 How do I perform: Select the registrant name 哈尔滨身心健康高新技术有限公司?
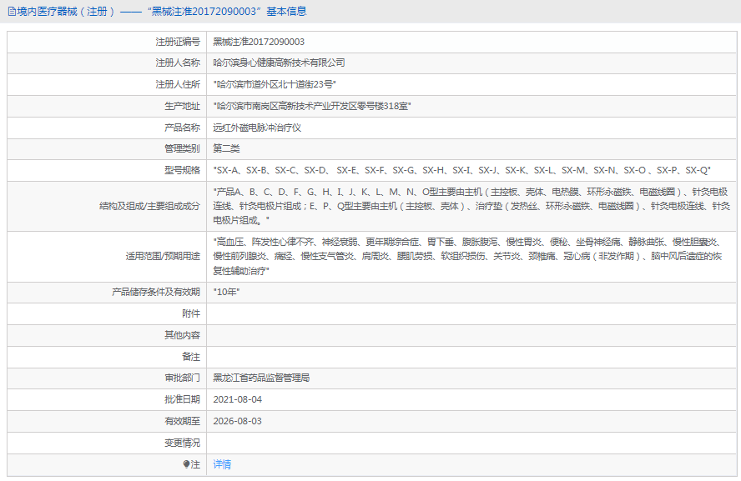279,63
